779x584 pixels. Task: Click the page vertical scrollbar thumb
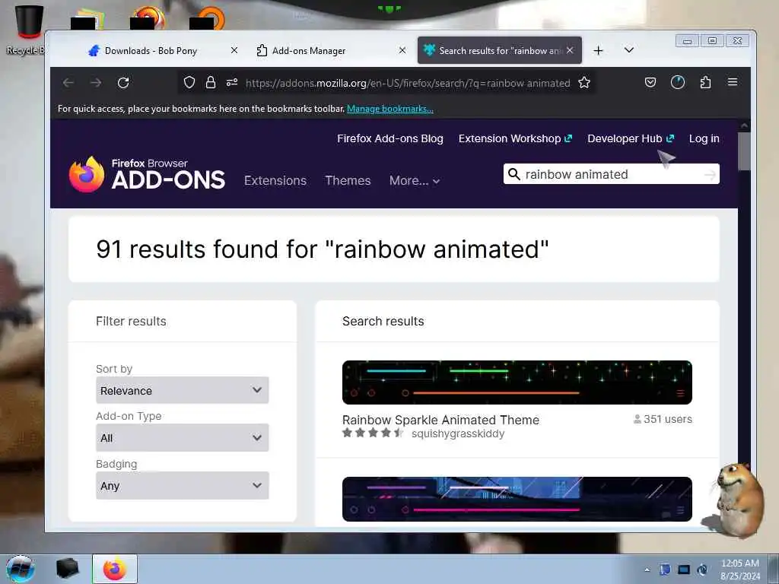[x=744, y=151]
